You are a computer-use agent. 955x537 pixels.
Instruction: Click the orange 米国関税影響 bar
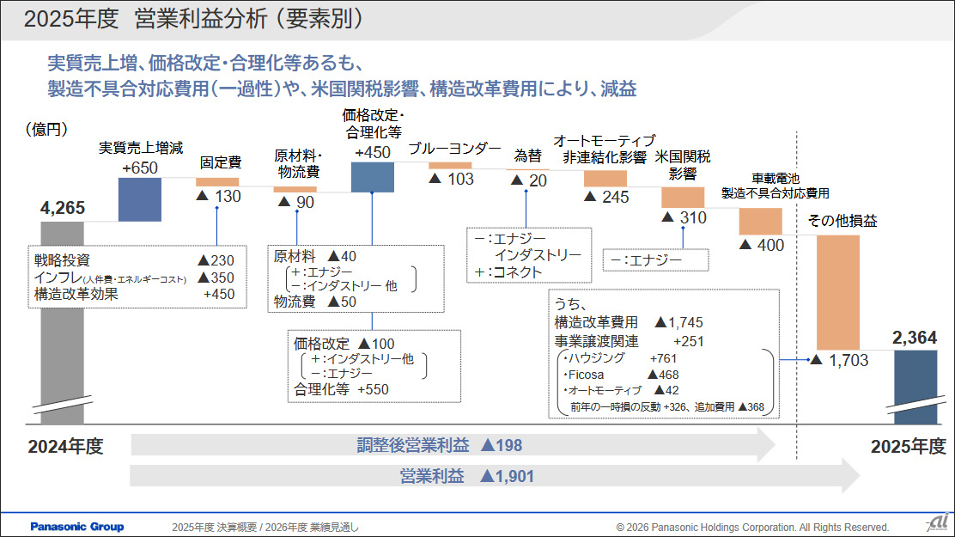pyautogui.click(x=683, y=198)
